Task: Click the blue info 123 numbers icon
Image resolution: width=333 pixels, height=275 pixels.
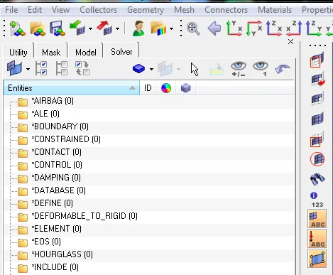Action: point(317,200)
